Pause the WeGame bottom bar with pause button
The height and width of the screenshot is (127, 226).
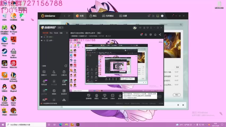(178, 105)
